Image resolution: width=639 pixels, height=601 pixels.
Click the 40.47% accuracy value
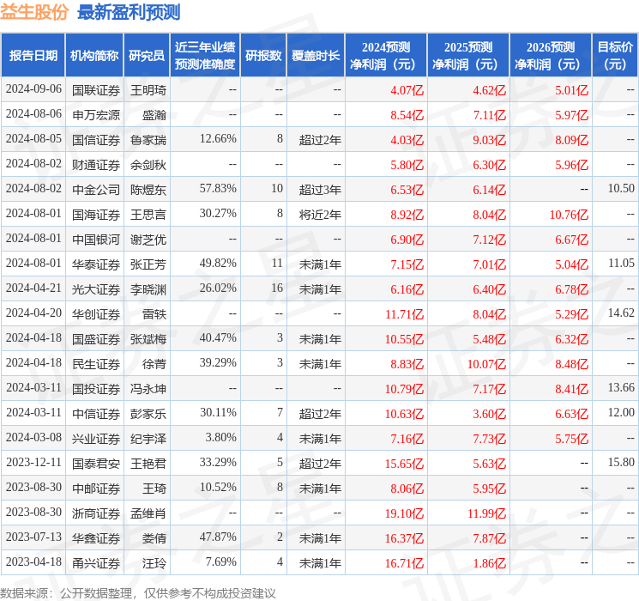coord(218,337)
